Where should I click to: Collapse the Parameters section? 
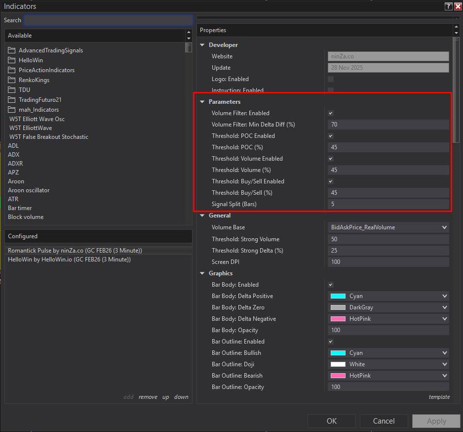click(202, 102)
